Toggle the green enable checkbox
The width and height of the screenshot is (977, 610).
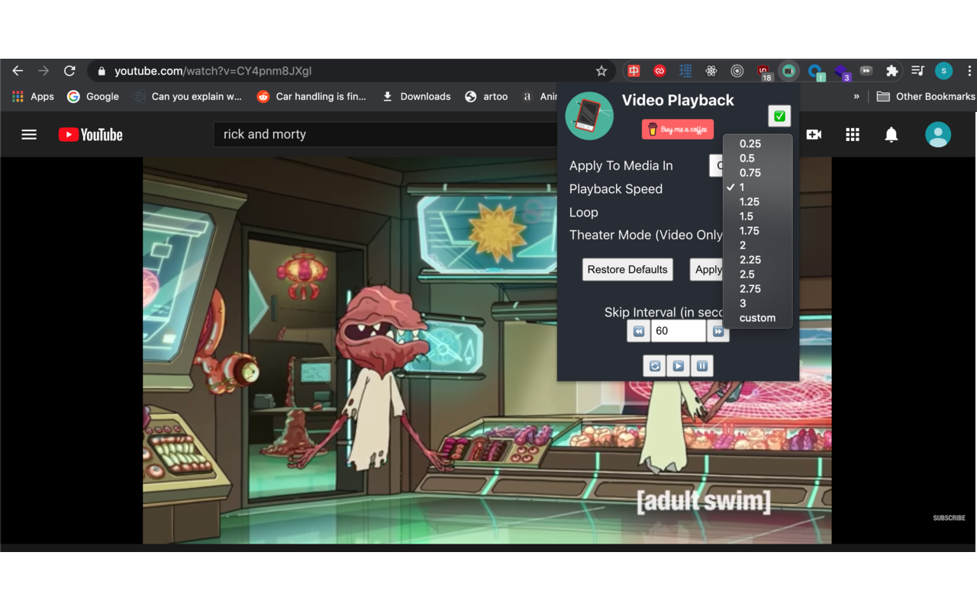coord(779,116)
